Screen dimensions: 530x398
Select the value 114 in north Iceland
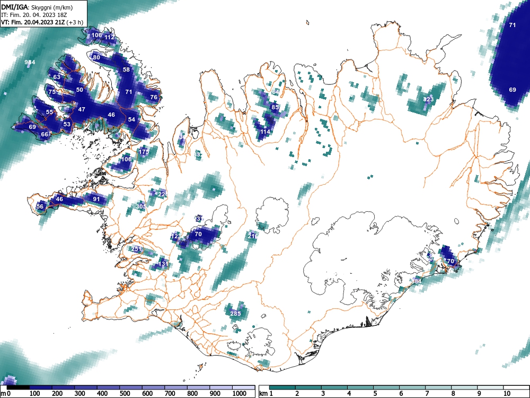[266, 132]
